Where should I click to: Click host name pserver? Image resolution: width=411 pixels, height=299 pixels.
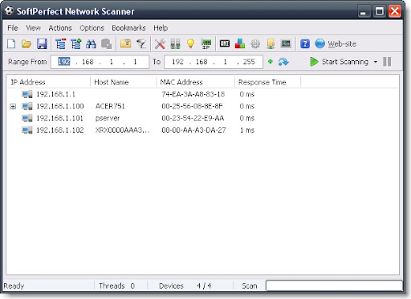pos(108,118)
